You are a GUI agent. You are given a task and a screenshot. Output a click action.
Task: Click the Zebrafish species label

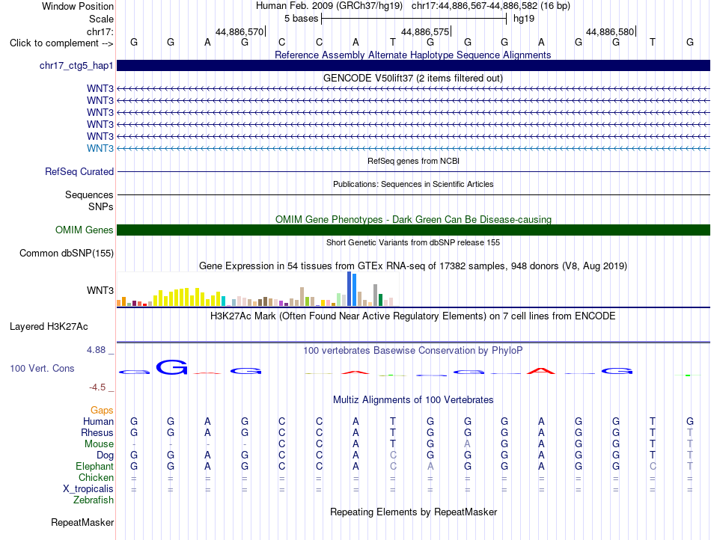94,500
